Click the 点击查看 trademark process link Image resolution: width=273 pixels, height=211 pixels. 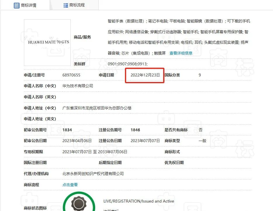tap(70, 185)
